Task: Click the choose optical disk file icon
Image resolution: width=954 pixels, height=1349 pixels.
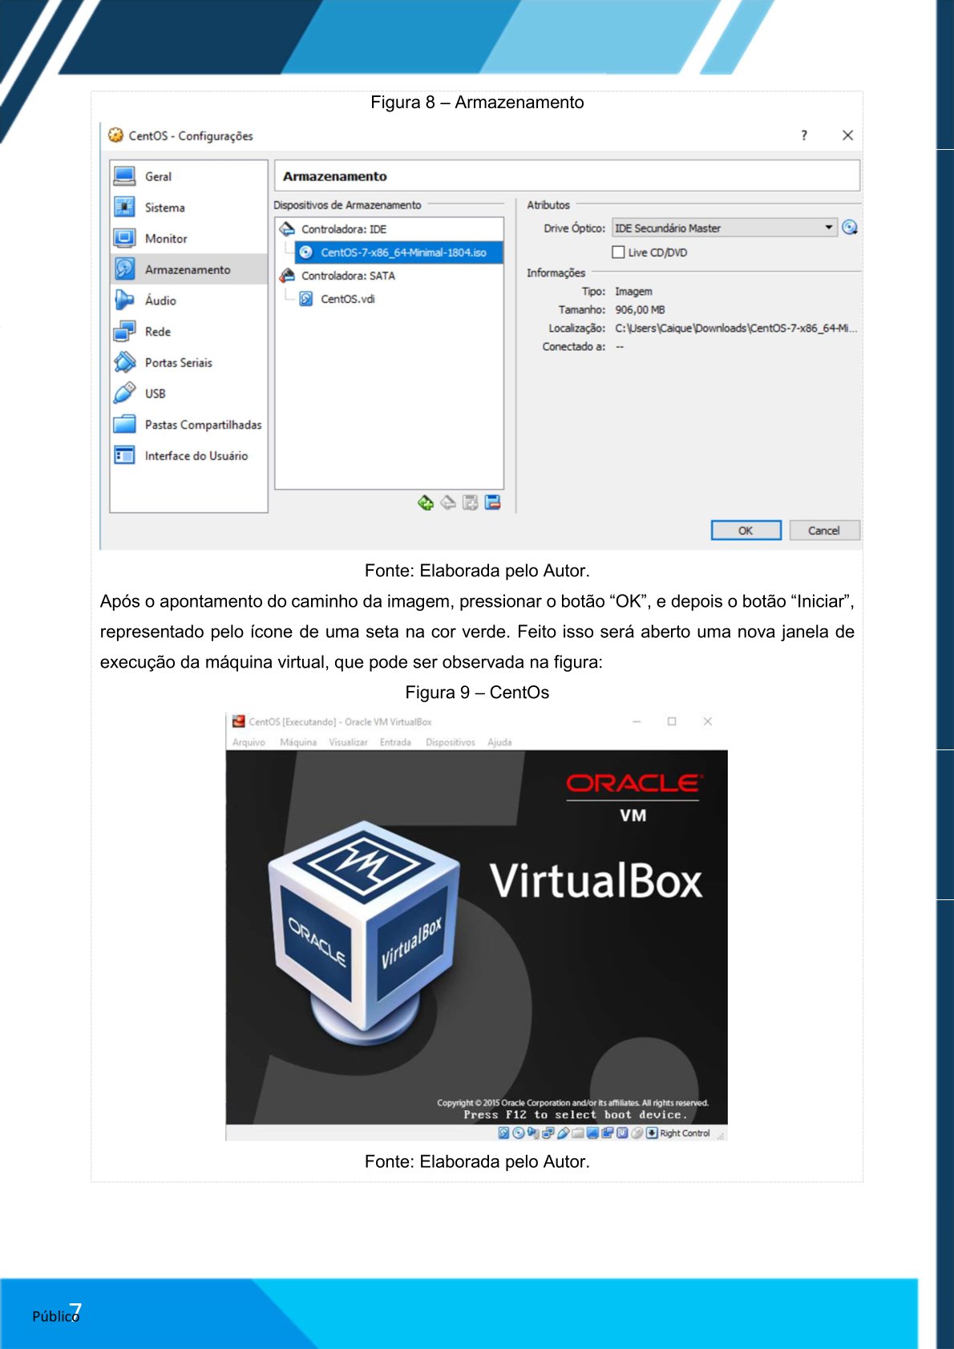Action: click(x=850, y=228)
